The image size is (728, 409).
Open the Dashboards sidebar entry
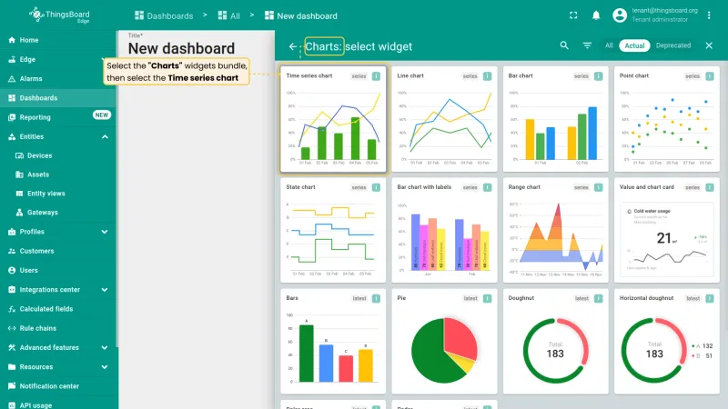point(57,98)
